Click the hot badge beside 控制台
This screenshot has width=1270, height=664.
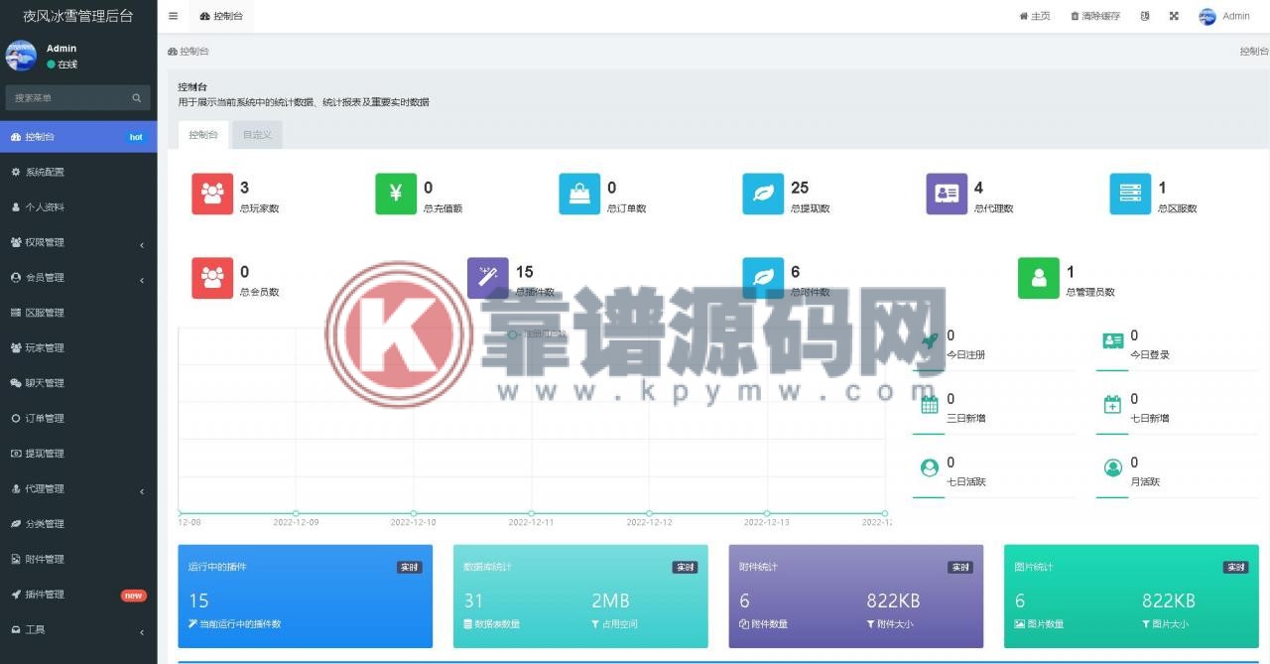point(136,137)
